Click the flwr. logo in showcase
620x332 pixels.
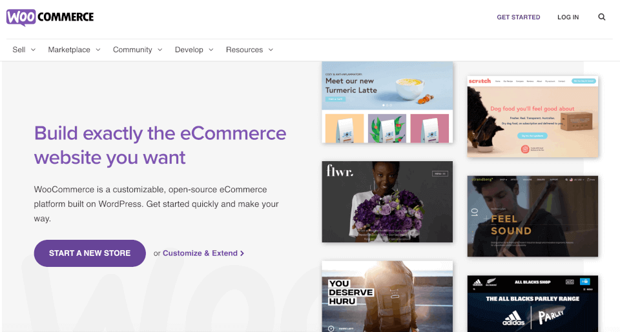click(340, 171)
